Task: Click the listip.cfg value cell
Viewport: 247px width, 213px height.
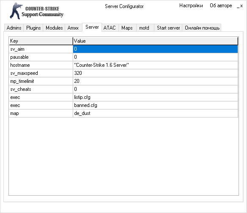Action: tap(156, 97)
